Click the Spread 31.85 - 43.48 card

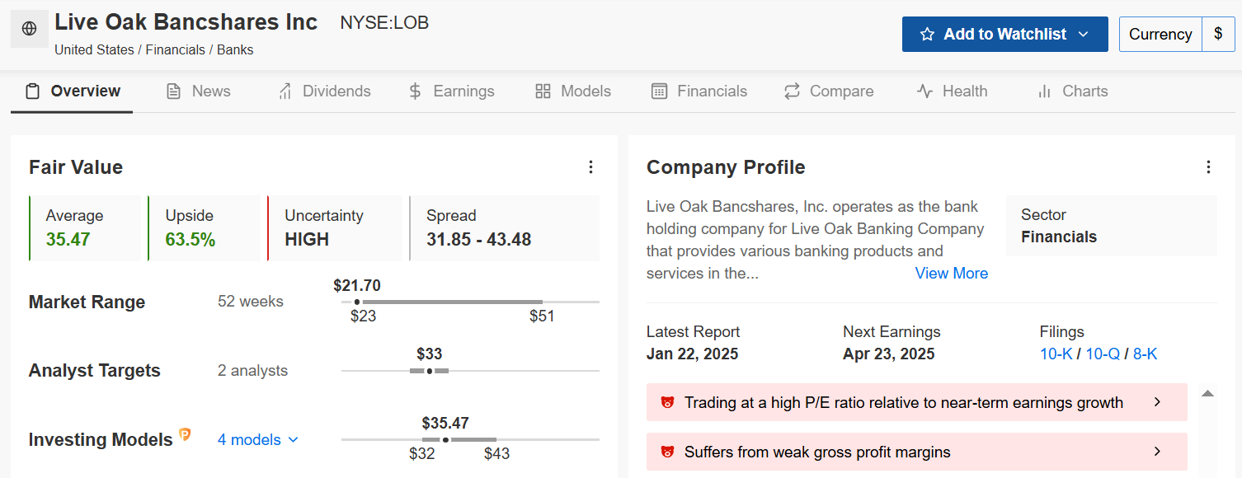(x=505, y=228)
